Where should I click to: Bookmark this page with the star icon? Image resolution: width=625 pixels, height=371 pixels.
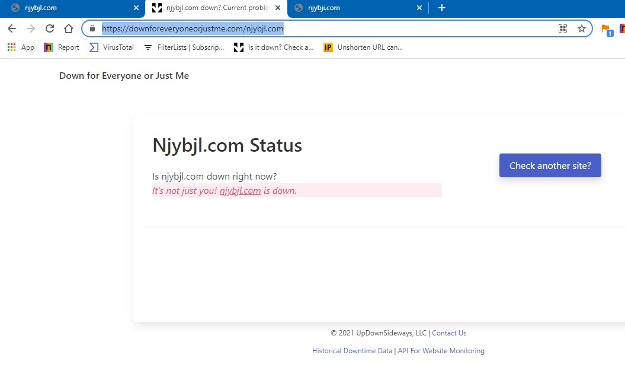coord(582,28)
